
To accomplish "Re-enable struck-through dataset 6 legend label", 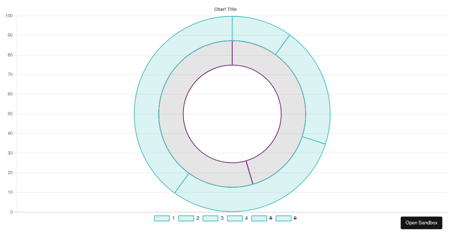I will [295, 218].
